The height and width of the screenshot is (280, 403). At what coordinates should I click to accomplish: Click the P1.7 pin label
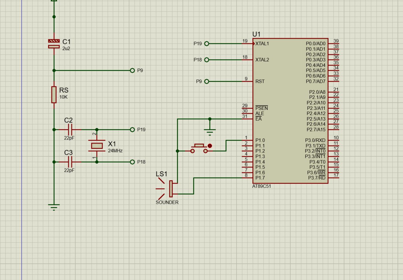click(260, 178)
